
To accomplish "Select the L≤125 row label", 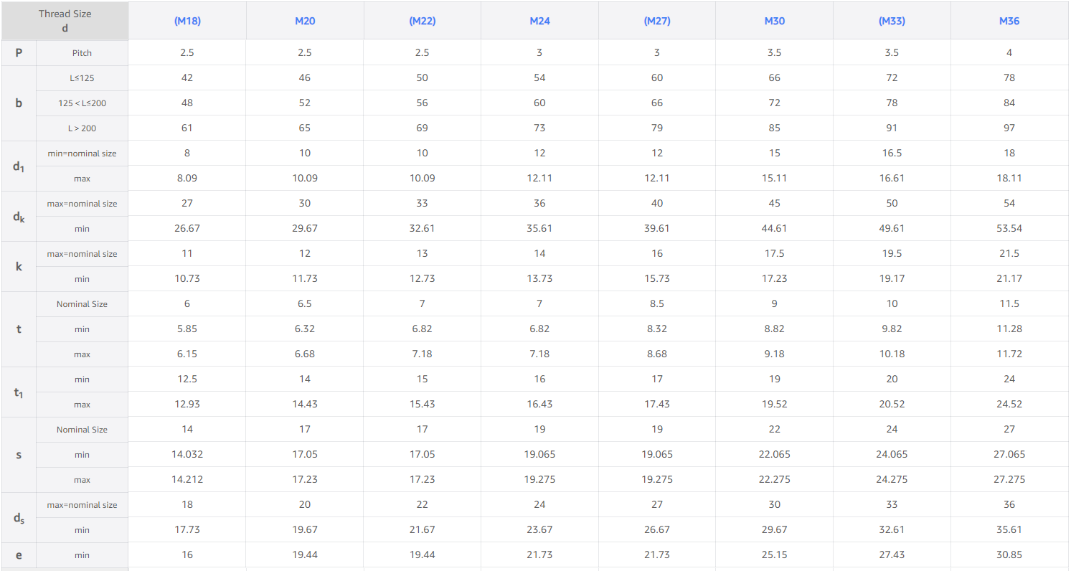I will coord(82,78).
